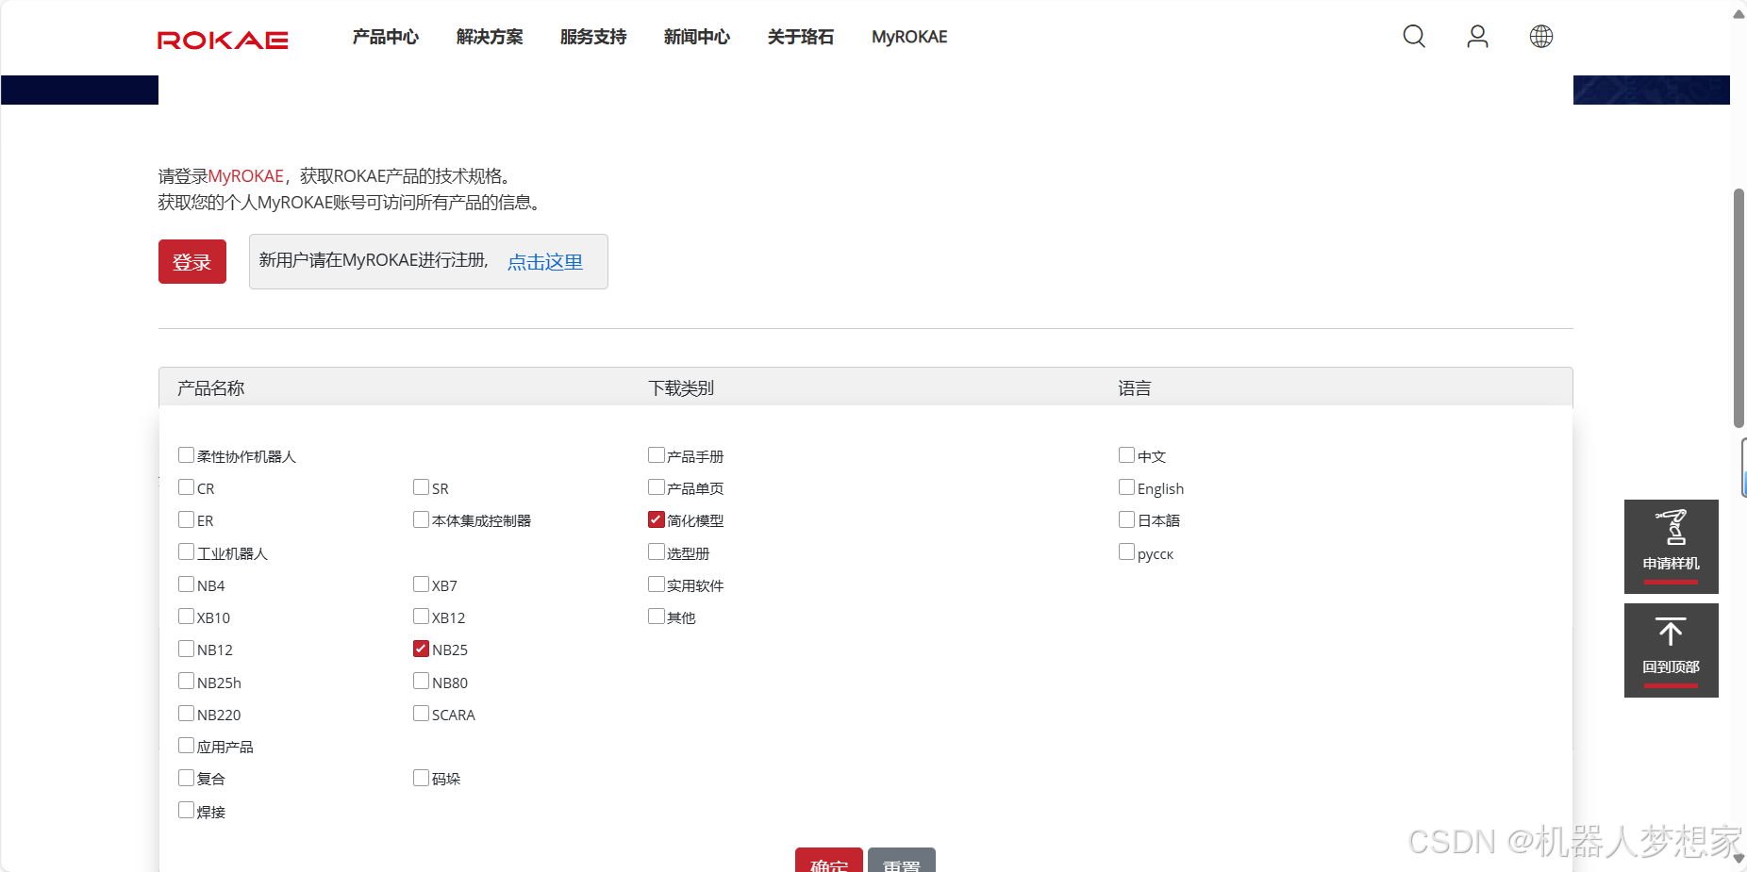
Task: Open the 解决方案 menu
Action: point(490,37)
